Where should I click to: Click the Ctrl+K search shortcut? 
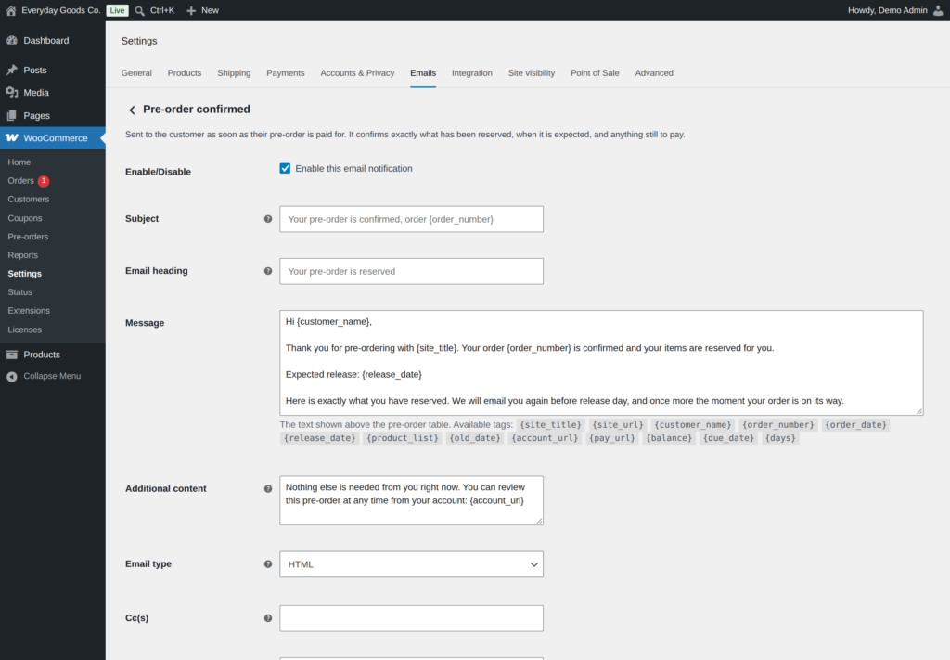161,10
